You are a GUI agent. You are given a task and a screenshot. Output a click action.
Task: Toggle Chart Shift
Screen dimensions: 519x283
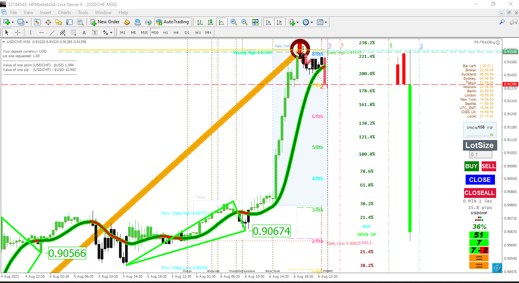(x=280, y=22)
